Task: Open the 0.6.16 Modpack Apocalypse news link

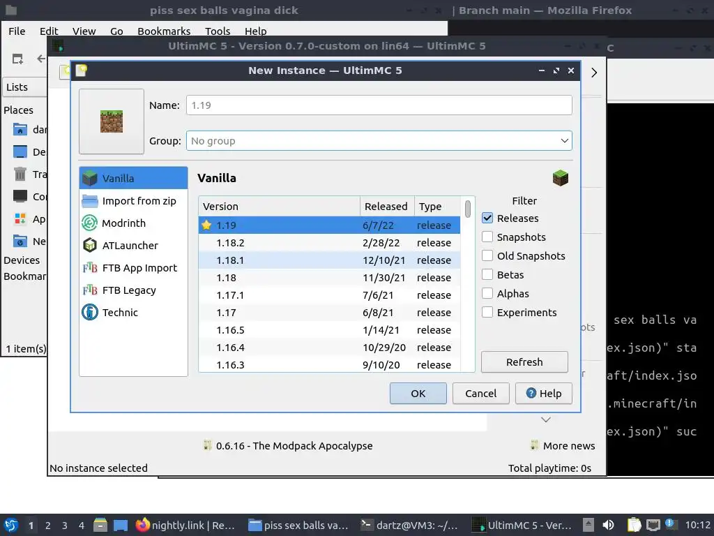Action: [288, 446]
